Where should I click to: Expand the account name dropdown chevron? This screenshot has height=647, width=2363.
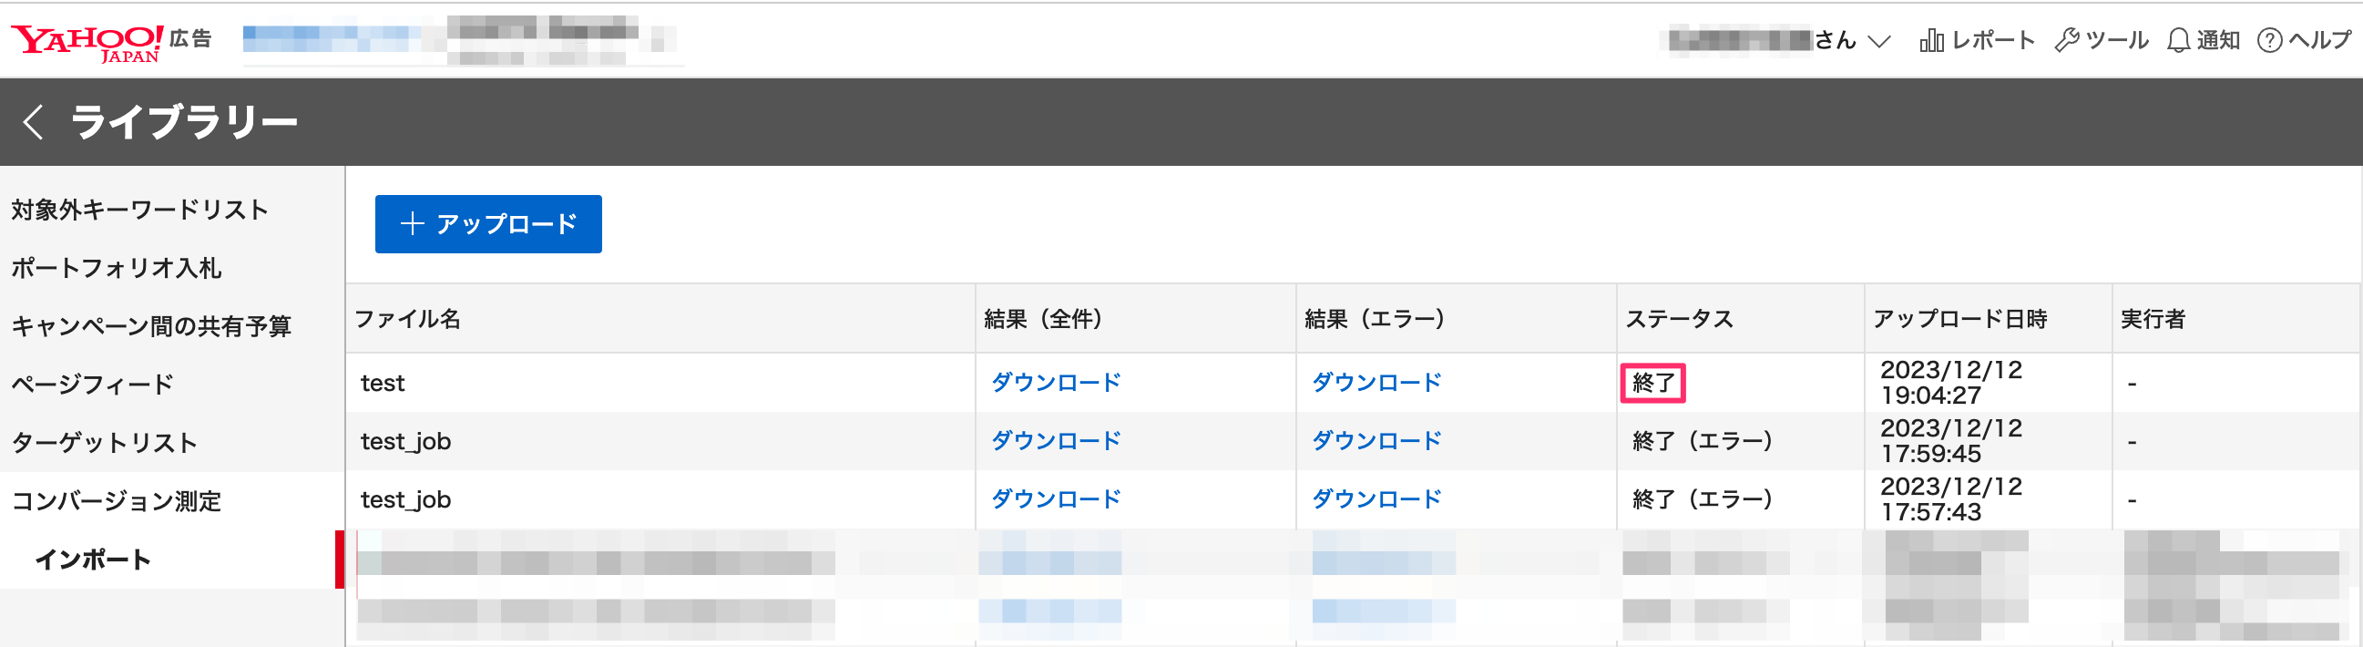(1878, 41)
